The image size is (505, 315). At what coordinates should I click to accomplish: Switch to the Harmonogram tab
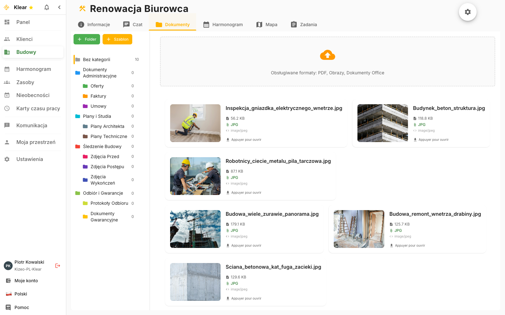click(223, 25)
